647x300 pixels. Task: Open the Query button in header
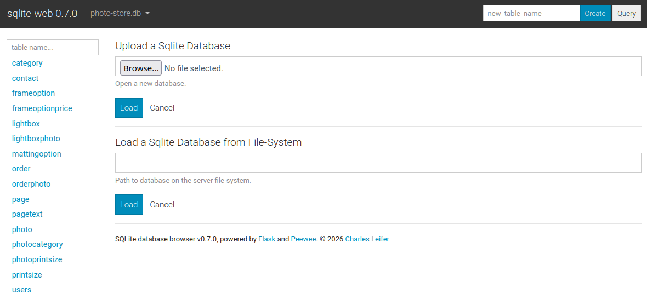(x=626, y=13)
